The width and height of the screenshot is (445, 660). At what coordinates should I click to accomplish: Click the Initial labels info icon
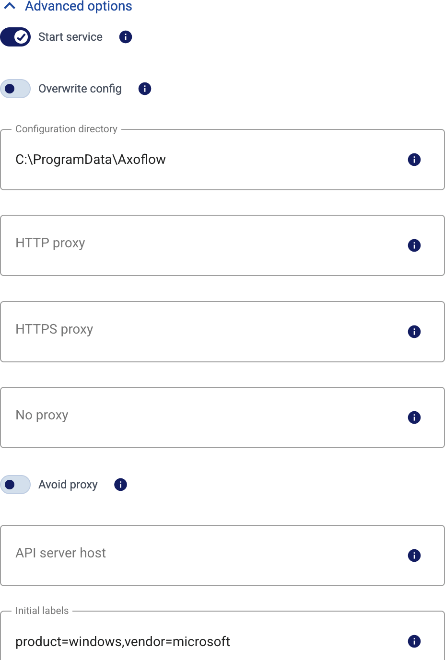click(414, 641)
